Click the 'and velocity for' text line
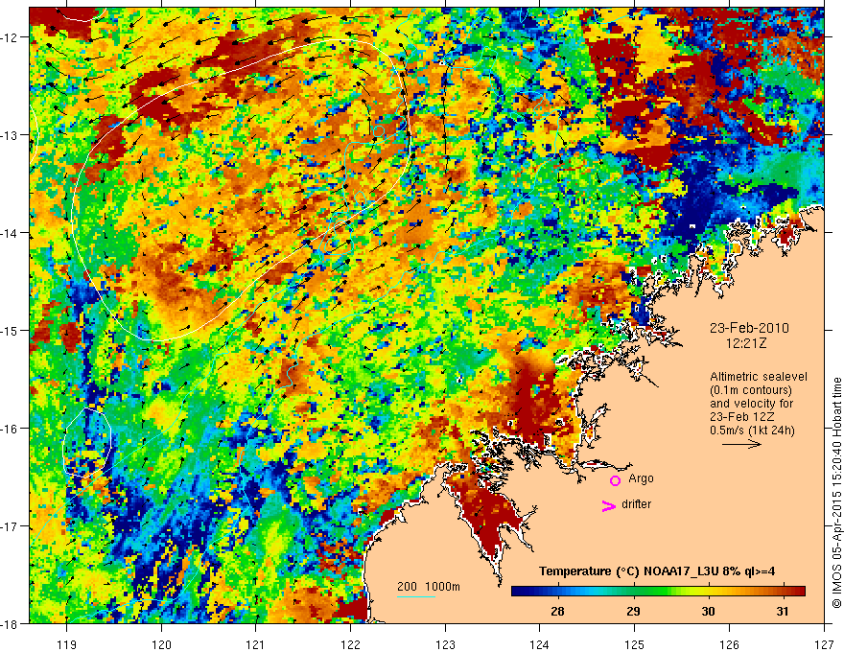Viewport: 844px width, 652px height. click(x=751, y=404)
